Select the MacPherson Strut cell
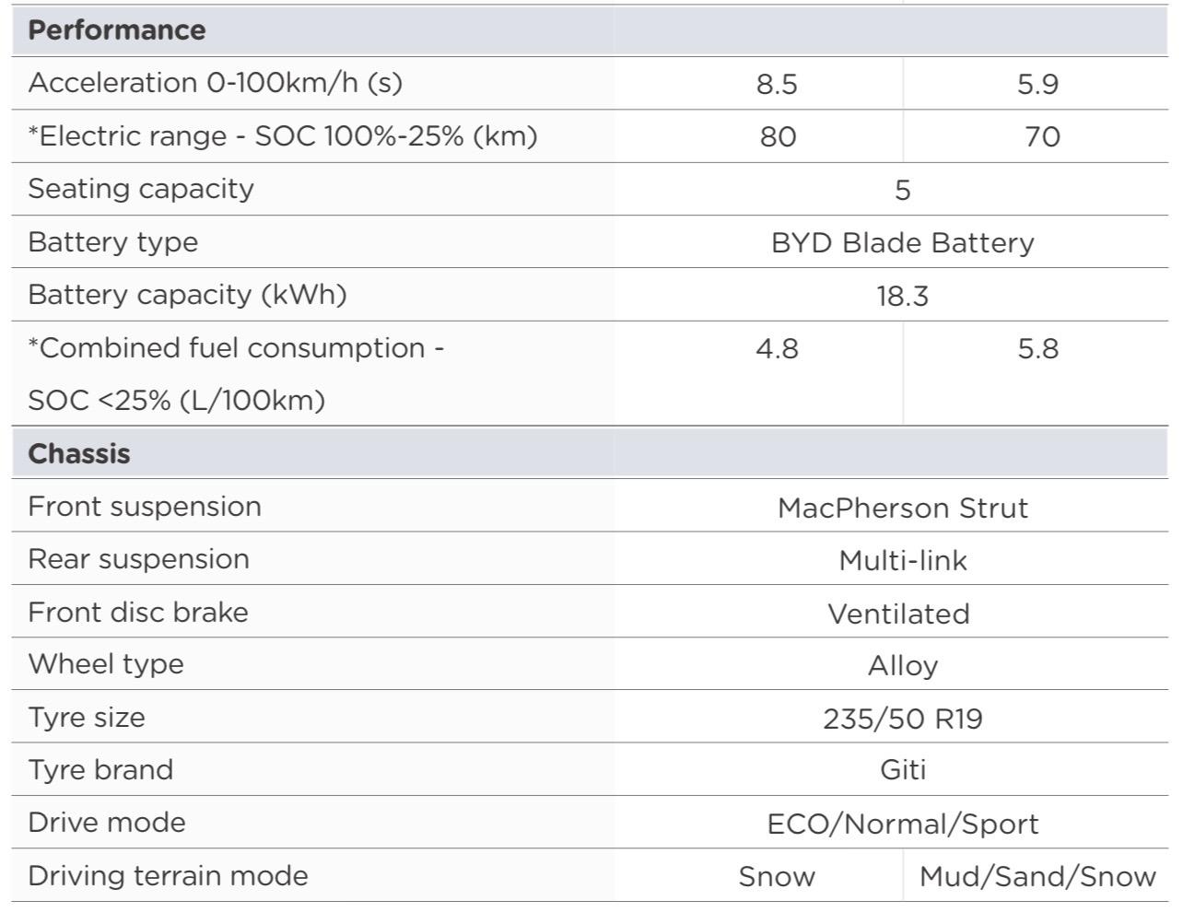The image size is (1183, 924). coord(903,509)
